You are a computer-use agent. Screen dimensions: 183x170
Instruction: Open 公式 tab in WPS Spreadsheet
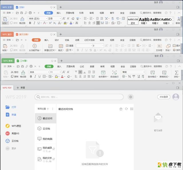click(82, 67)
